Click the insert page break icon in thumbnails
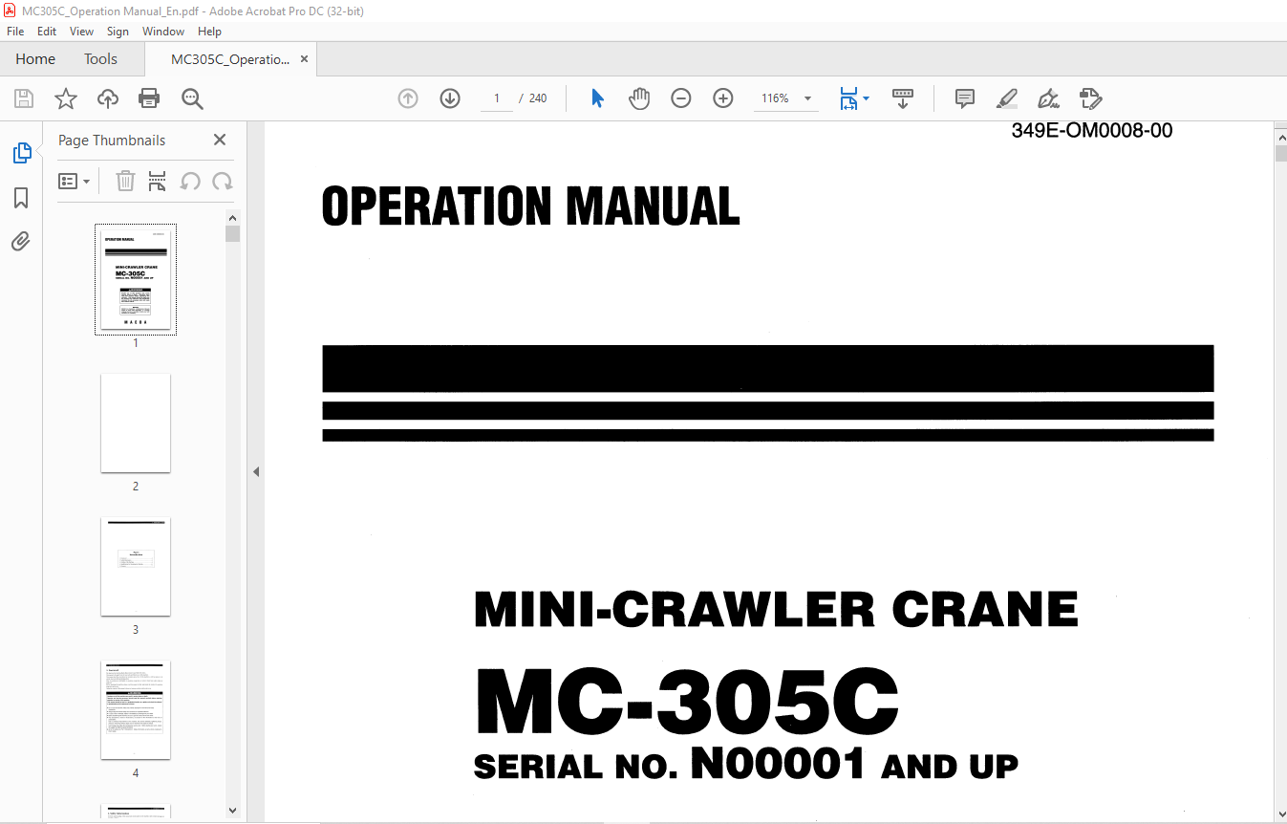1287x824 pixels. [x=158, y=181]
